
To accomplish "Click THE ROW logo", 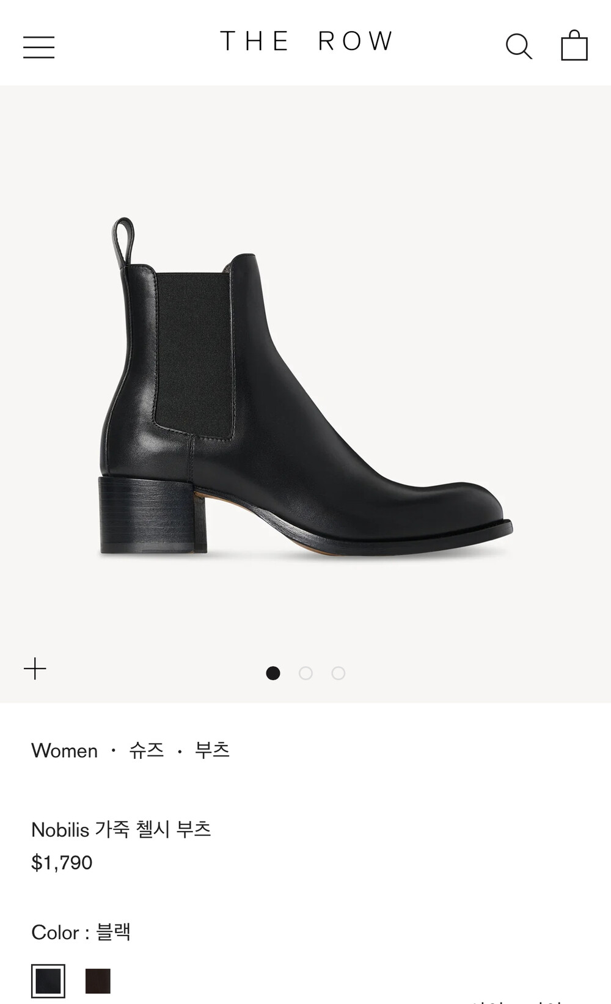I will pyautogui.click(x=306, y=42).
